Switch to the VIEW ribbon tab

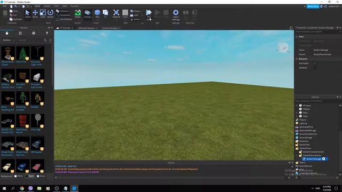[x=65, y=6]
